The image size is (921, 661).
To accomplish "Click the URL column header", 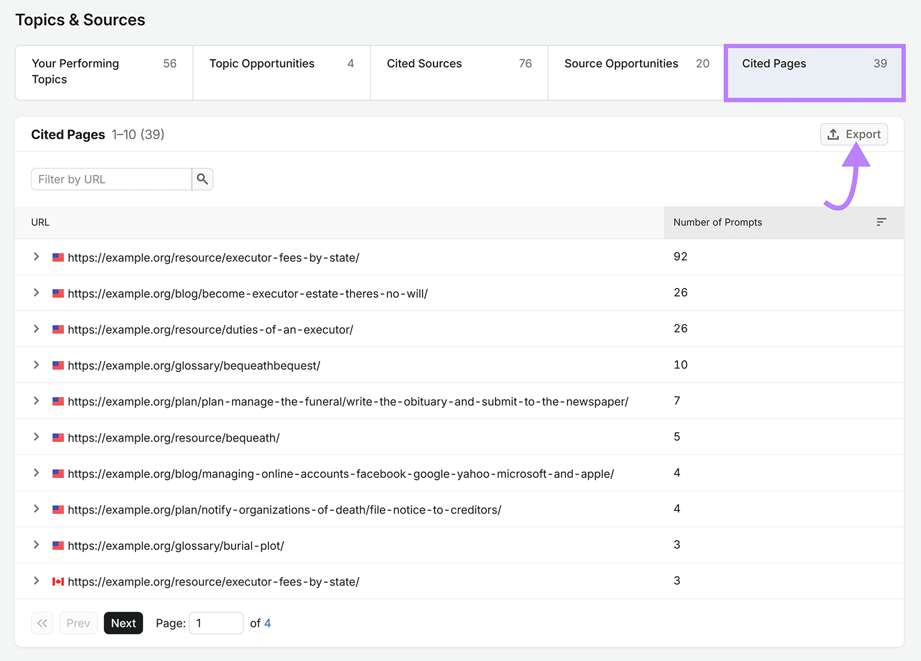I will (x=40, y=222).
